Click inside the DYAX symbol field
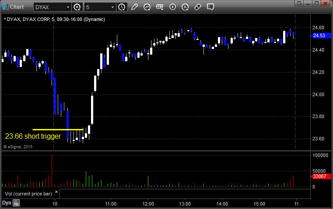The image size is (333, 209). click(52, 7)
